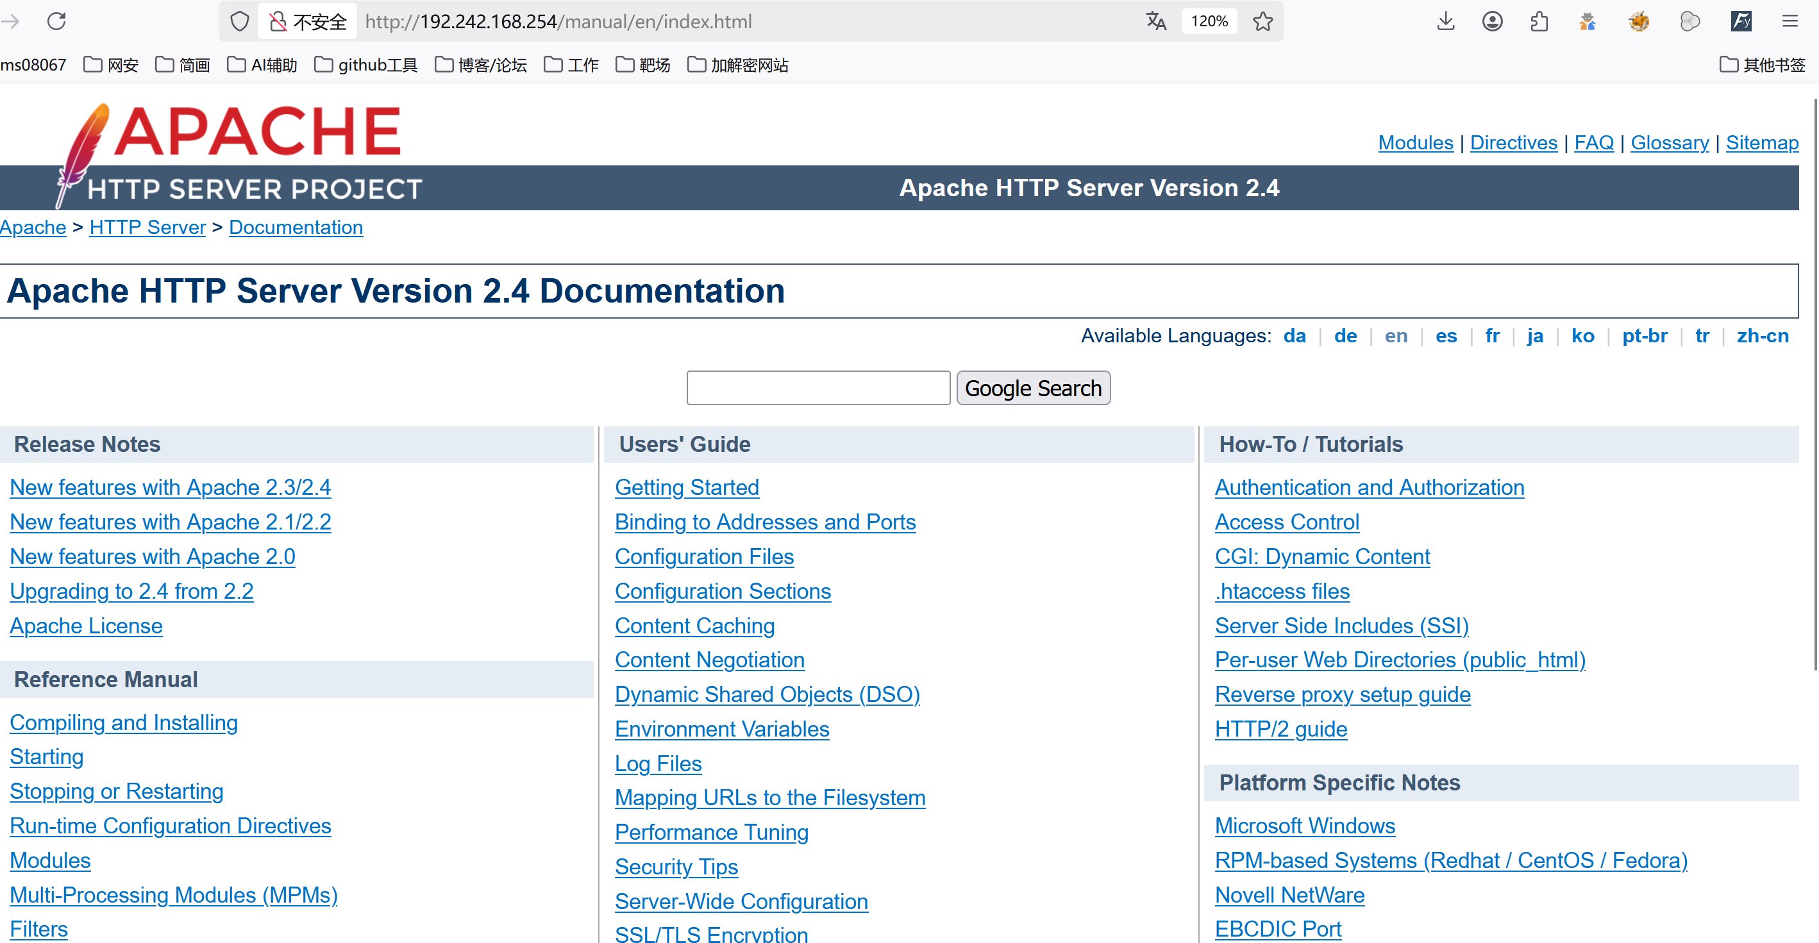Click the browser reload button
The height and width of the screenshot is (943, 1819).
tap(56, 21)
